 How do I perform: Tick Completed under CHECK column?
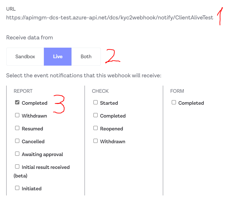click(x=96, y=115)
